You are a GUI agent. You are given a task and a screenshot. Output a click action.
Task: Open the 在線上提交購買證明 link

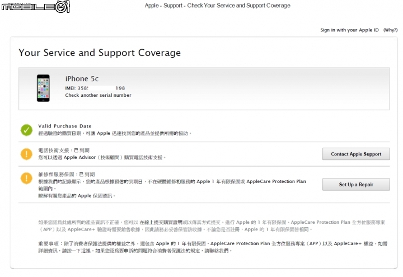161,222
